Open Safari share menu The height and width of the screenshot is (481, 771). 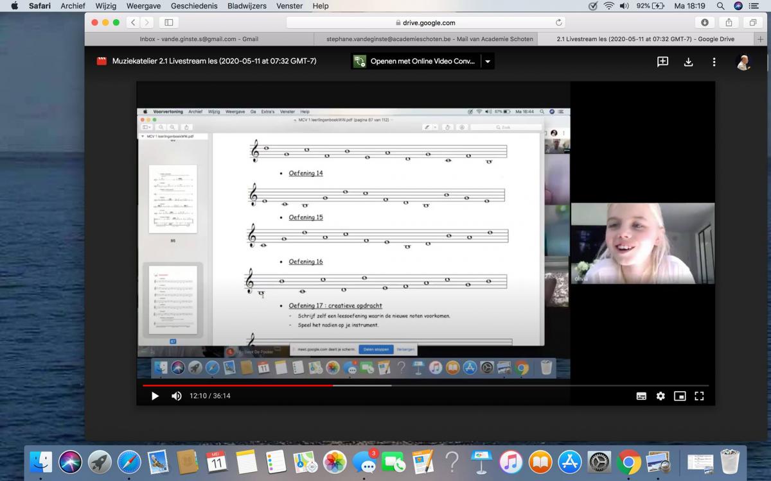click(x=729, y=22)
